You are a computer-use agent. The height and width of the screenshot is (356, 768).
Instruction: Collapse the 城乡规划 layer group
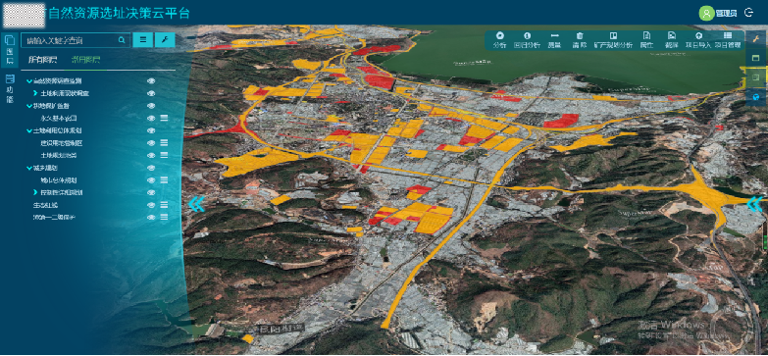29,168
